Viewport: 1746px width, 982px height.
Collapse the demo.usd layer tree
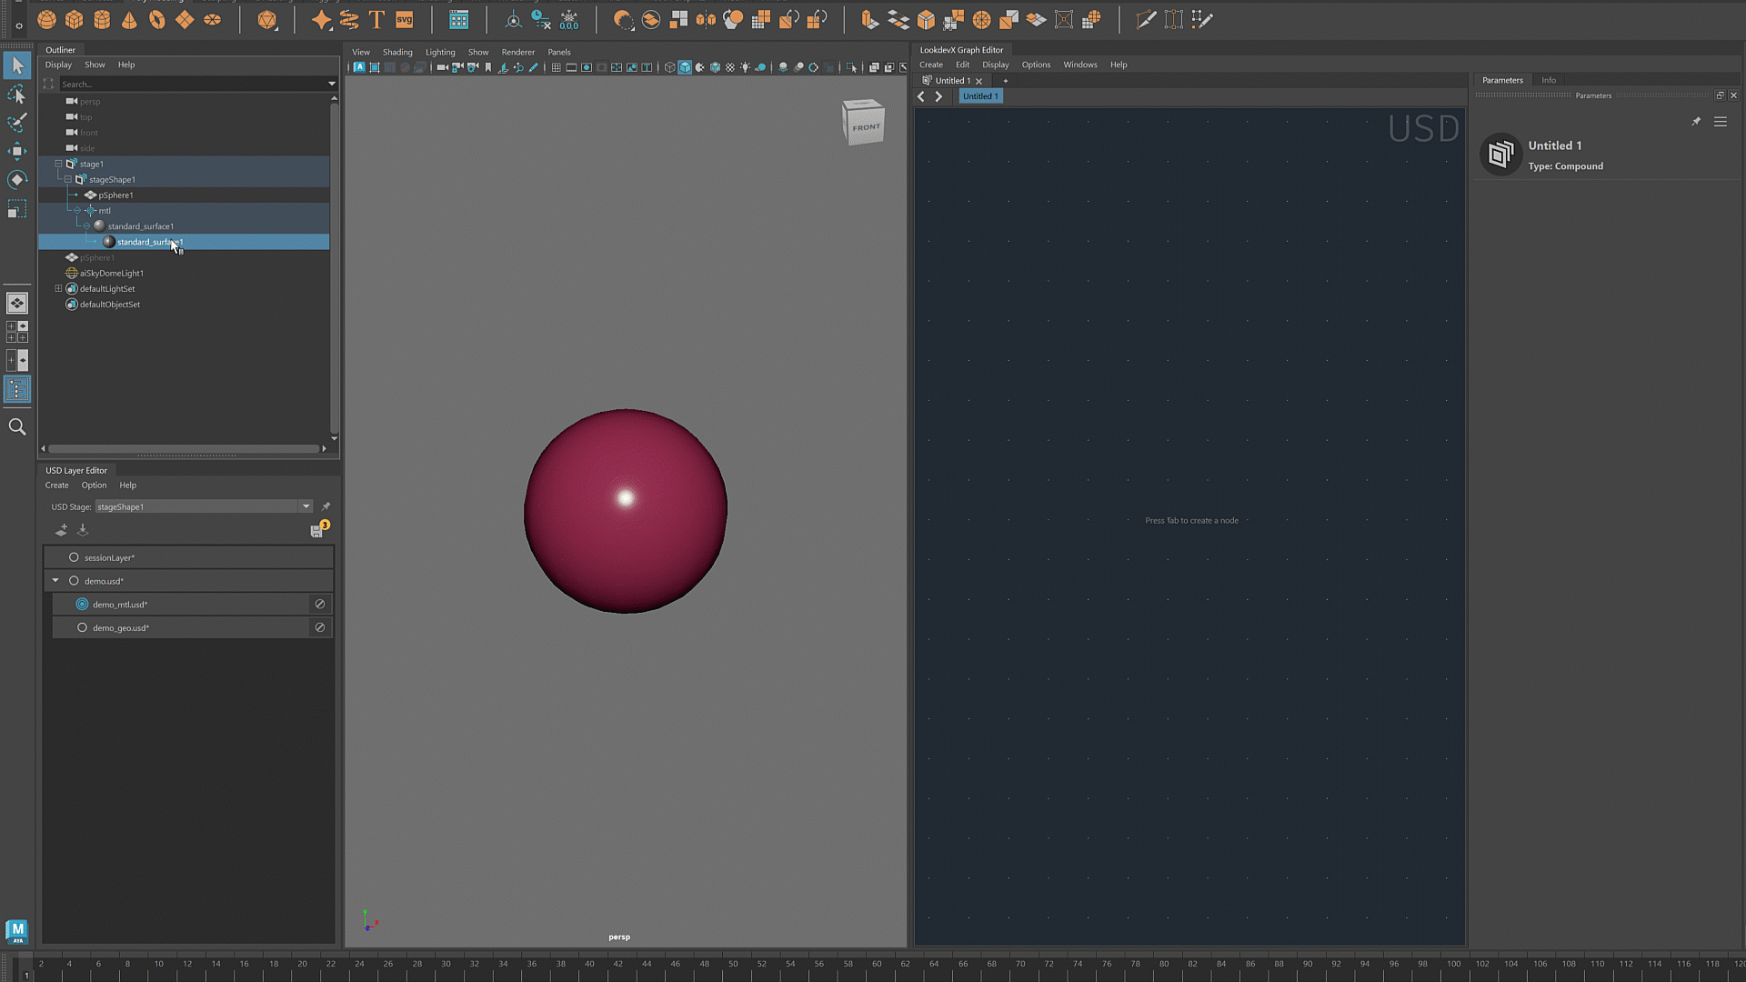pos(55,581)
